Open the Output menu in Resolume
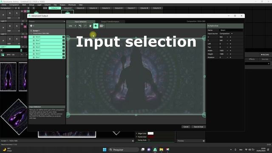 tap(62, 5)
